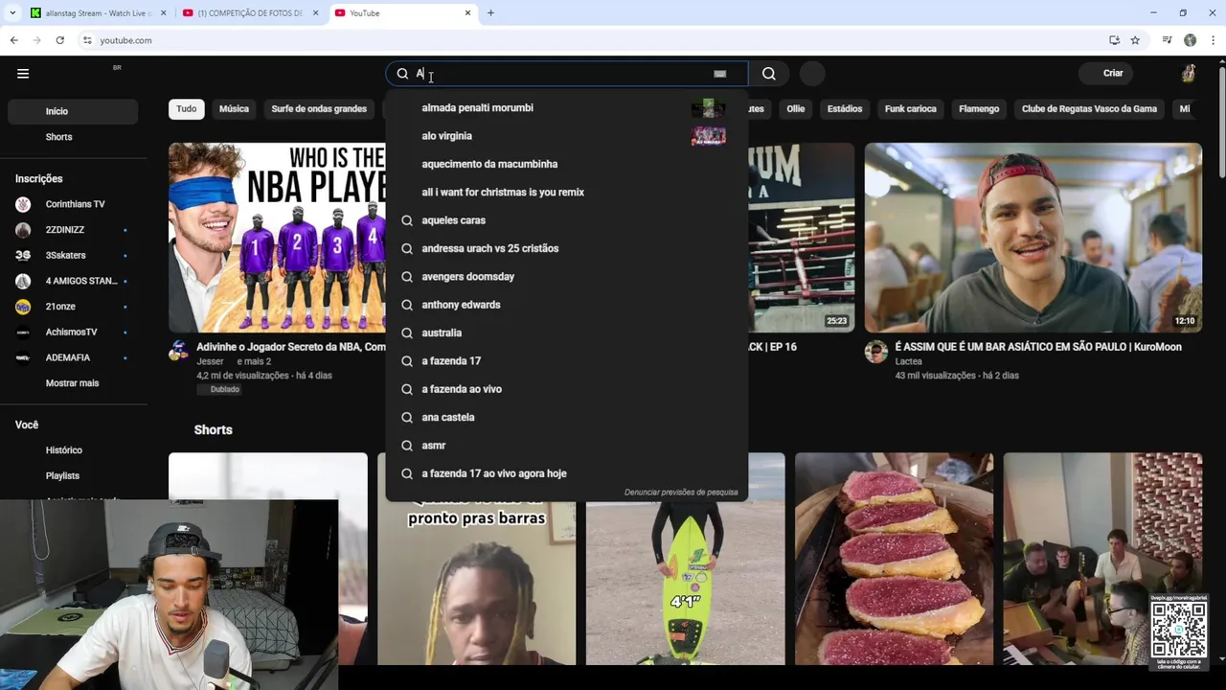The height and width of the screenshot is (690, 1226).
Task: Click the ADEMAFIA channel avatar
Action: coord(23,357)
